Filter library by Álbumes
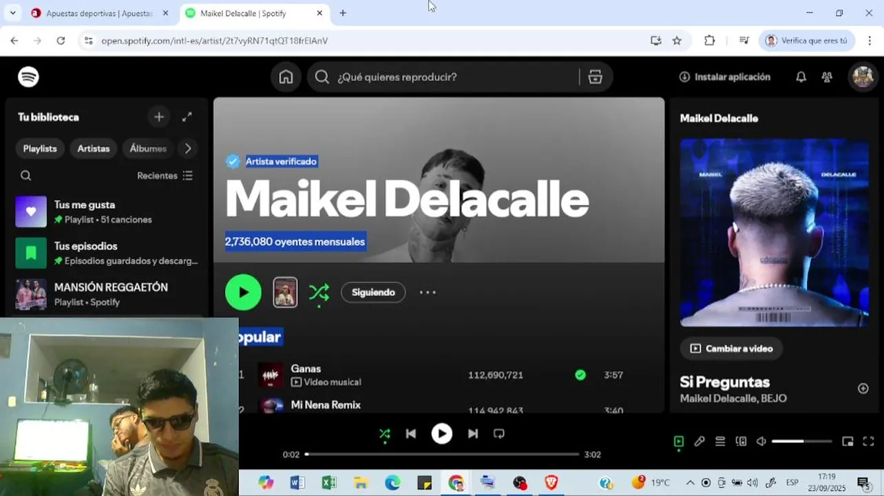Screen dimensions: 884x496 pos(148,148)
